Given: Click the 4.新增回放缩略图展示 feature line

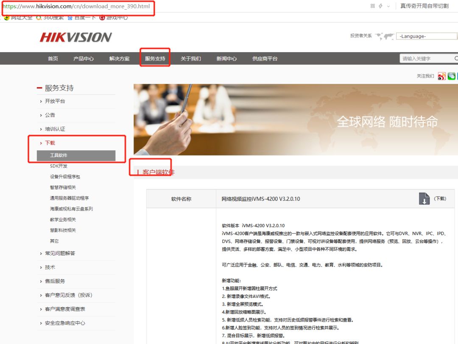Looking at the screenshot, I should pos(244,312).
